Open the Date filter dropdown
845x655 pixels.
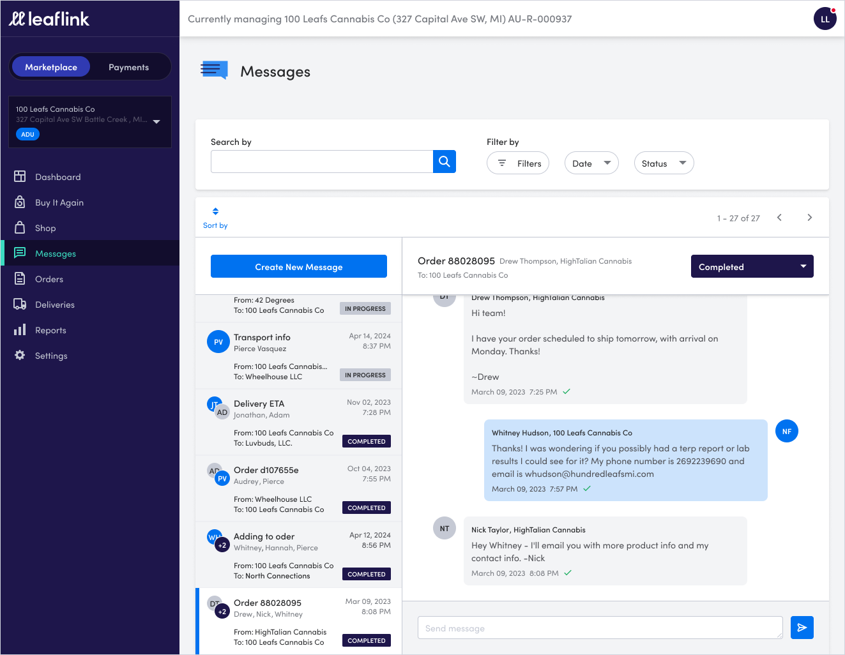pos(591,163)
